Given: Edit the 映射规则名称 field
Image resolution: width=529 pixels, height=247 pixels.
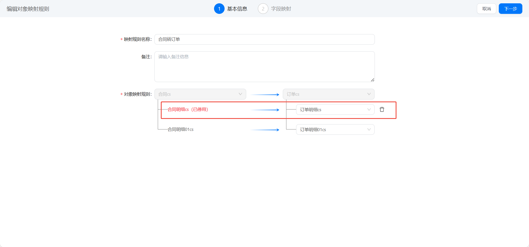Looking at the screenshot, I should (264, 39).
